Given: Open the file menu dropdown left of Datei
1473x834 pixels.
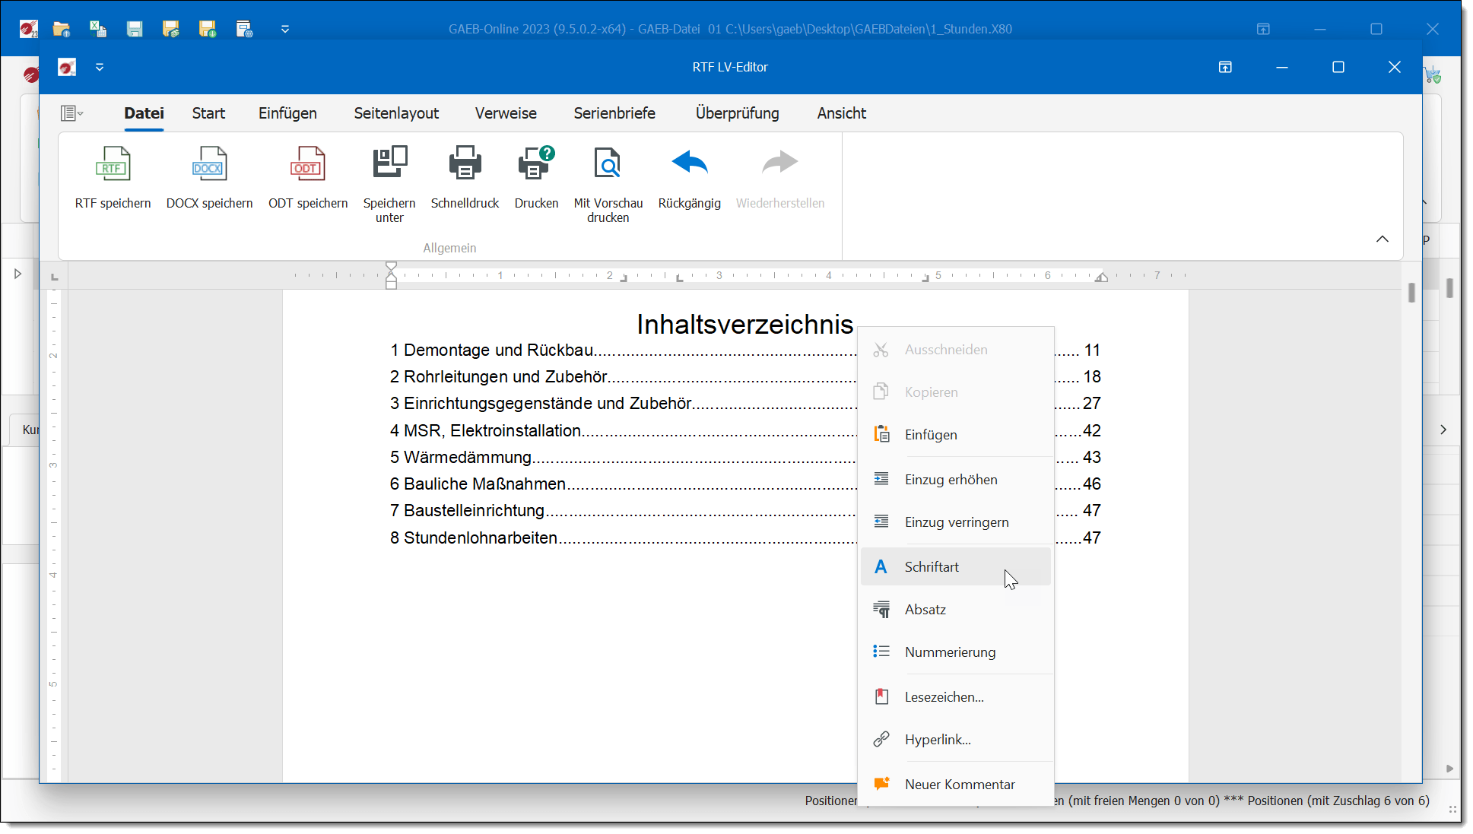Looking at the screenshot, I should coord(71,113).
